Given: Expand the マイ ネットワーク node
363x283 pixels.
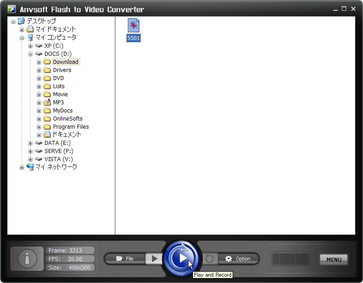Looking at the screenshot, I should pos(22,167).
